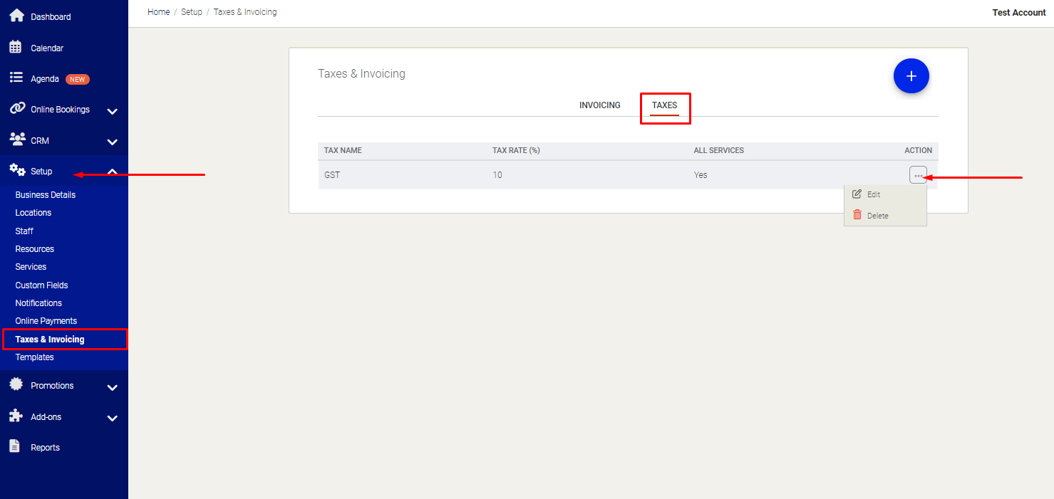Screen dimensions: 1054x499
Task: Collapse the Setup section chevron
Action: 112,171
